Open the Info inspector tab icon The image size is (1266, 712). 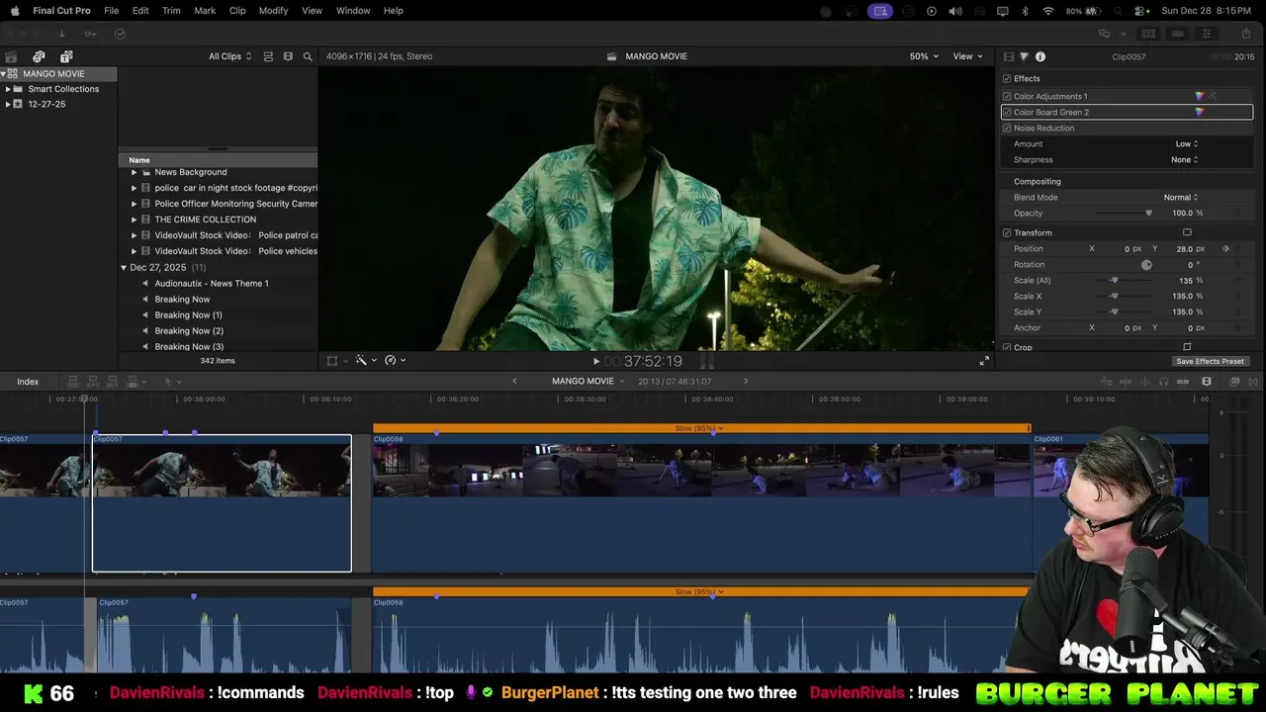(1040, 56)
